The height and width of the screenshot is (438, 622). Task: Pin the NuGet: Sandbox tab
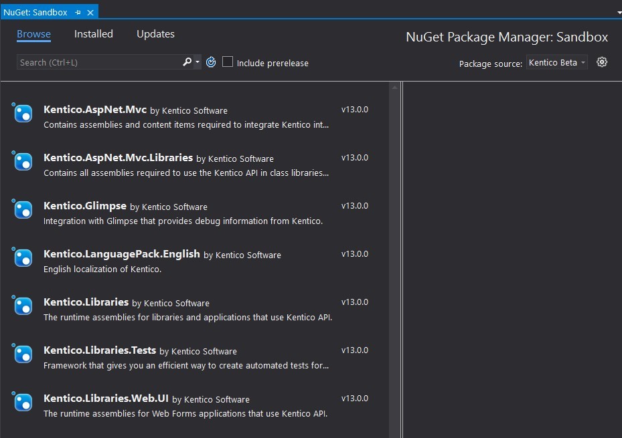pyautogui.click(x=78, y=13)
